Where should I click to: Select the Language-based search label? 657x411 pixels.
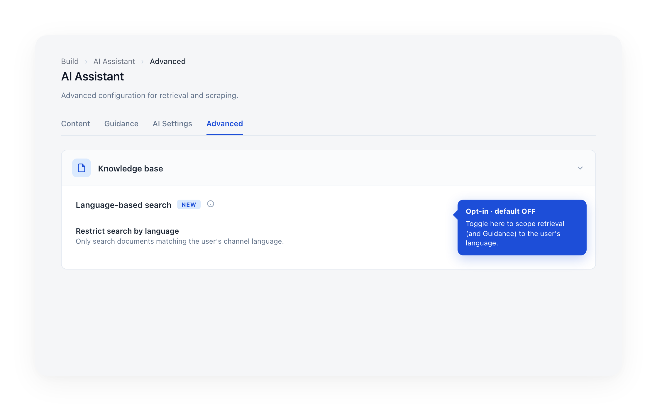pos(123,205)
